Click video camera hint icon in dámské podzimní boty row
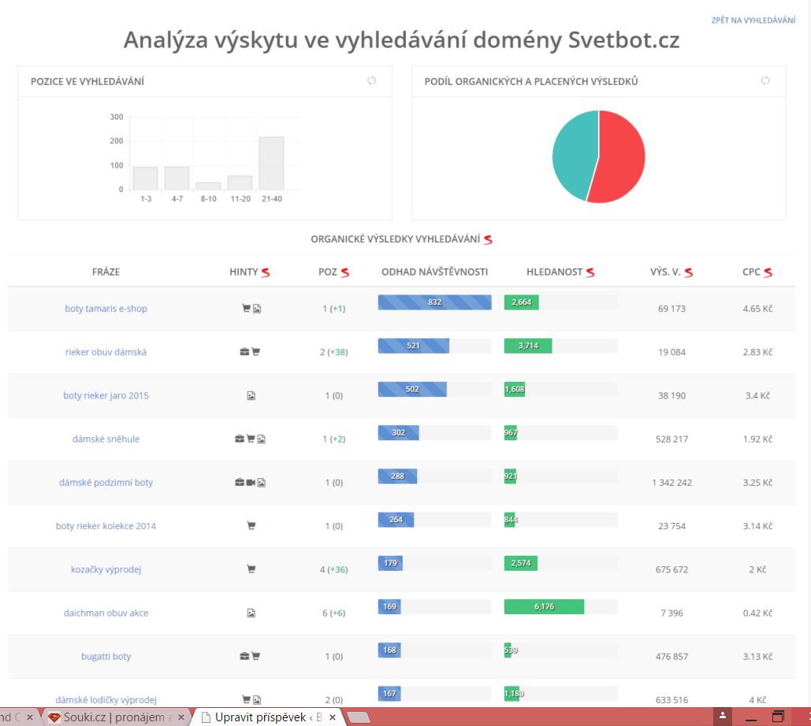The height and width of the screenshot is (726, 811). [251, 483]
